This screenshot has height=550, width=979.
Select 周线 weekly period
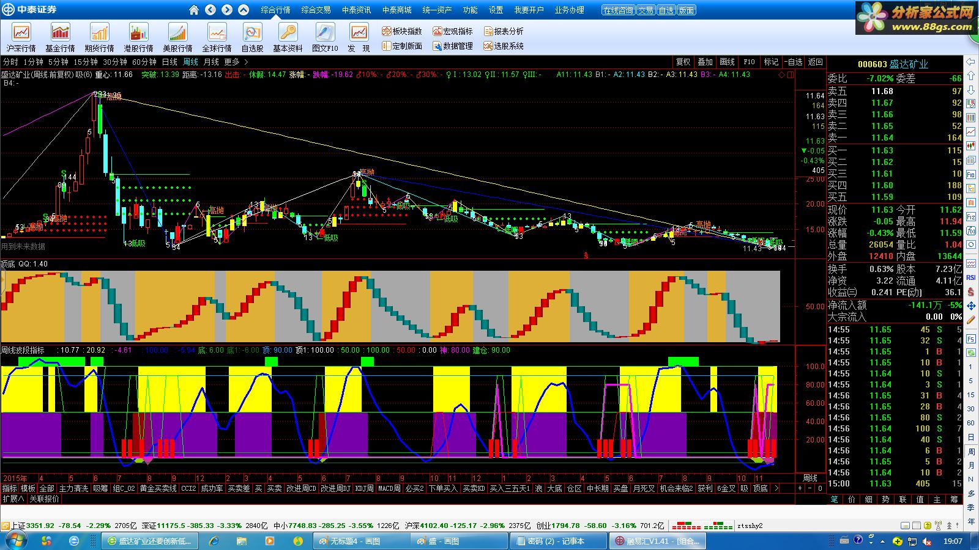click(x=190, y=62)
